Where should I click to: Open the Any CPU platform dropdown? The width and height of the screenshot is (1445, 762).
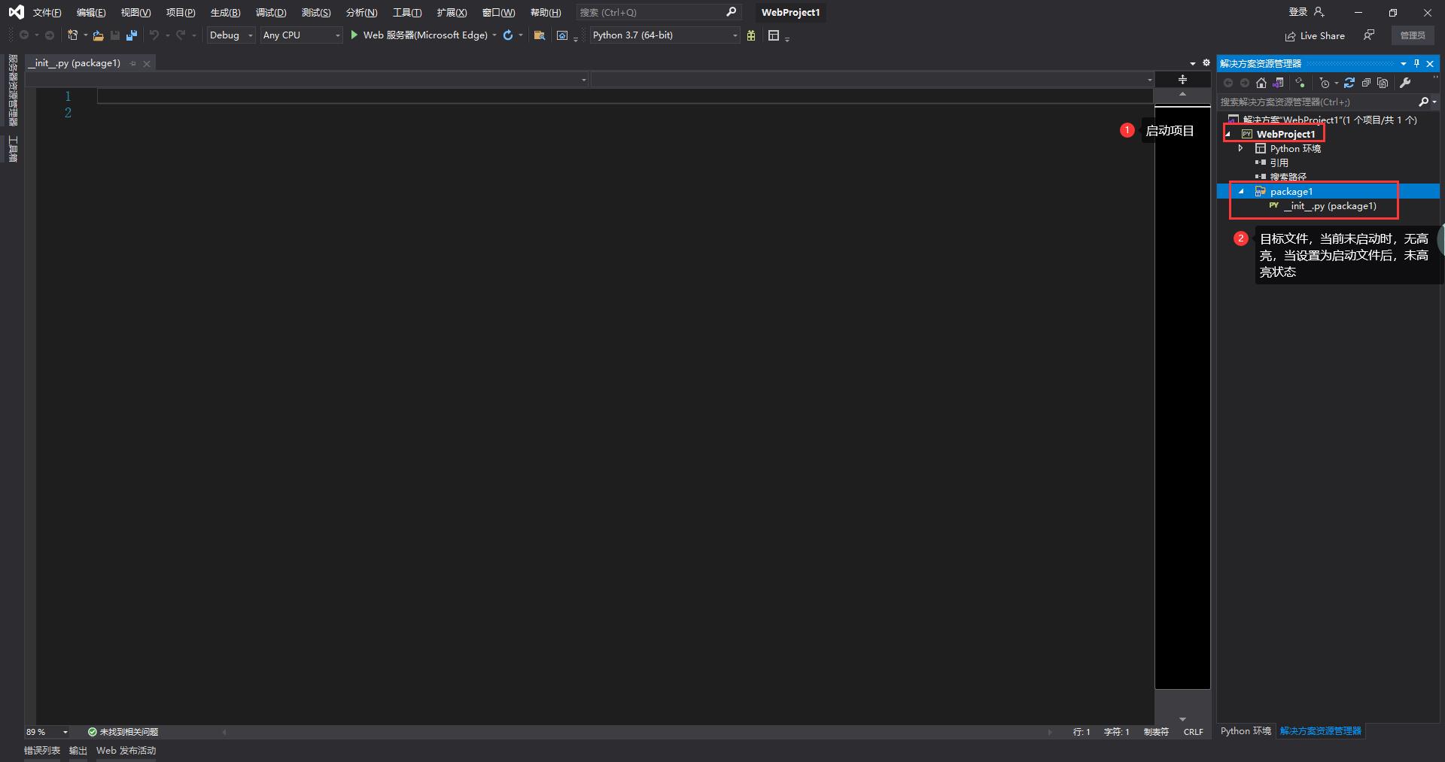click(302, 35)
